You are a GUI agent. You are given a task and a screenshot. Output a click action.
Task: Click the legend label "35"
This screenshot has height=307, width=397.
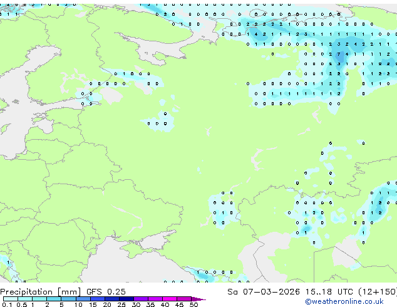[150, 304]
